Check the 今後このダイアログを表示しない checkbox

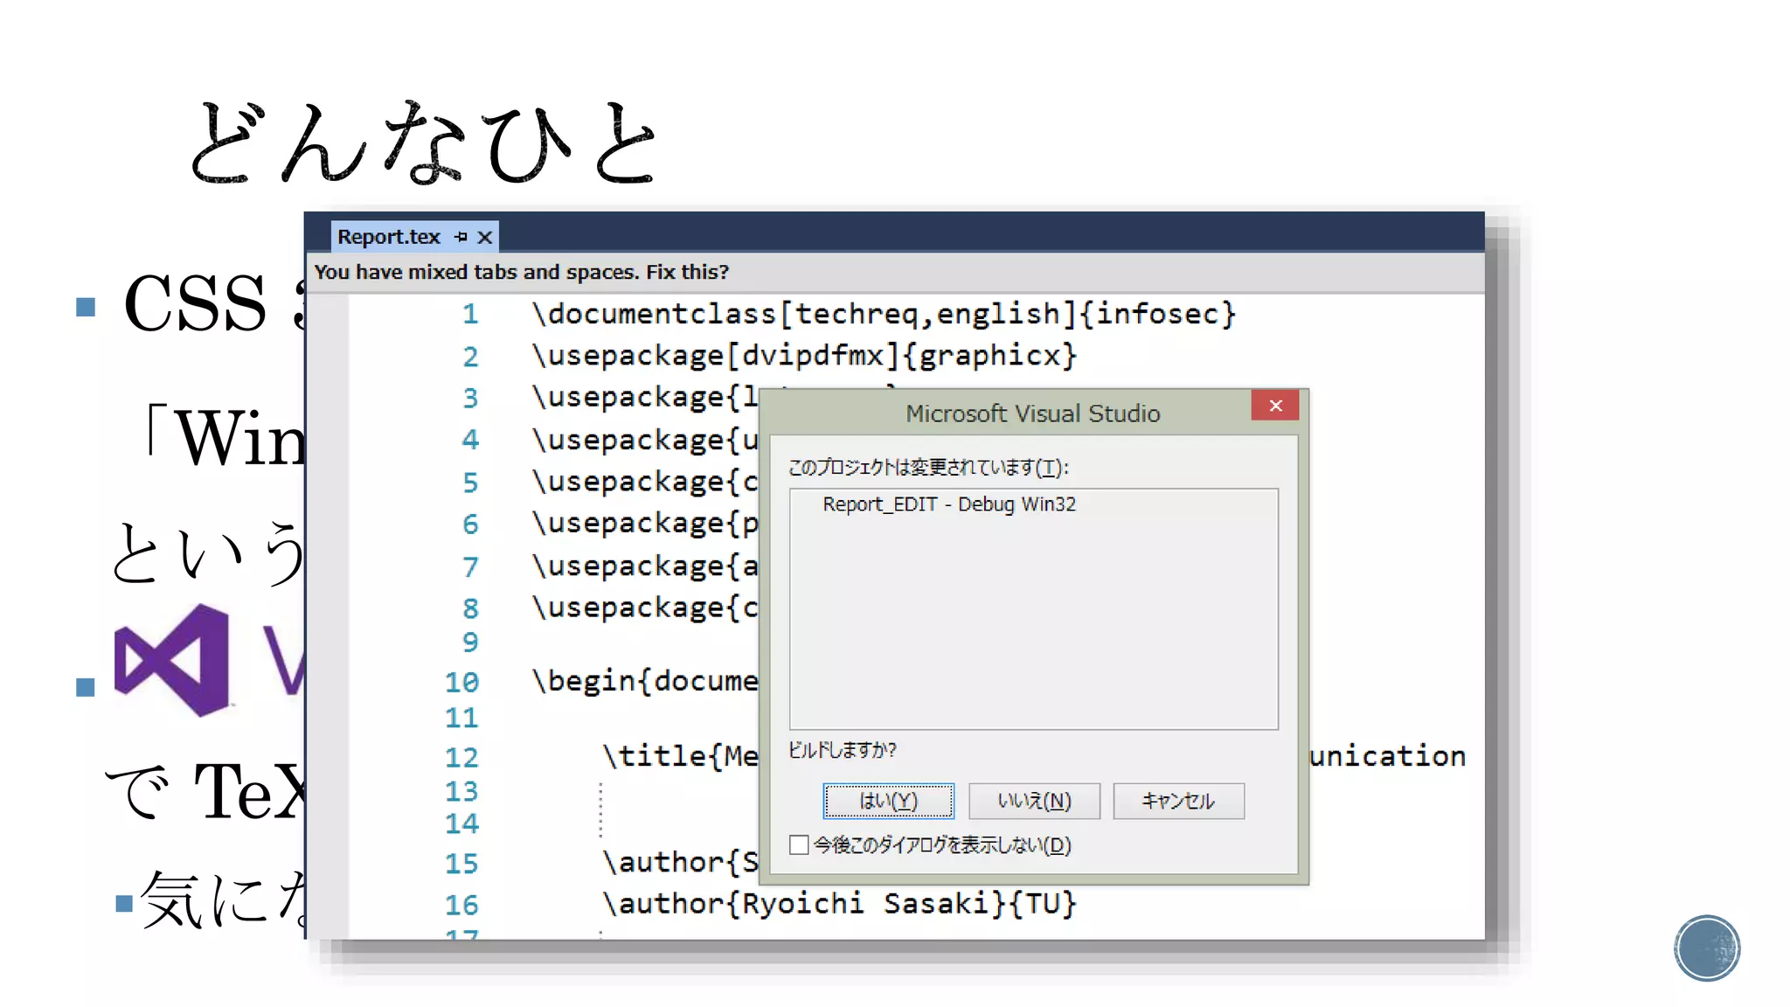[x=799, y=844]
